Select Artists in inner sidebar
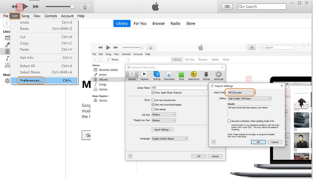 point(103,75)
